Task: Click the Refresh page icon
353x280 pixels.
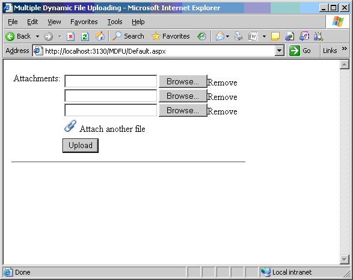Action: click(85, 36)
